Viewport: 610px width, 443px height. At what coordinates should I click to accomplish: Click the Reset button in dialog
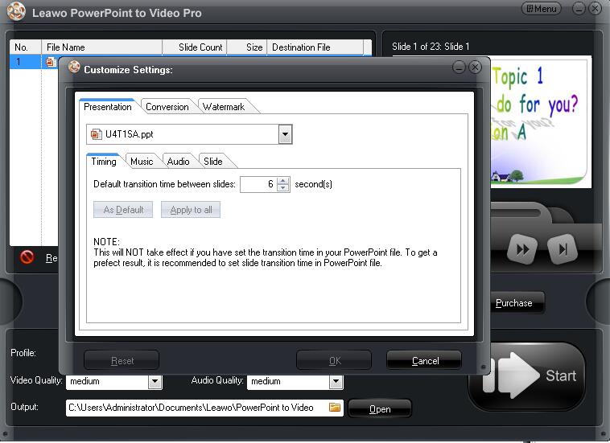click(x=122, y=361)
